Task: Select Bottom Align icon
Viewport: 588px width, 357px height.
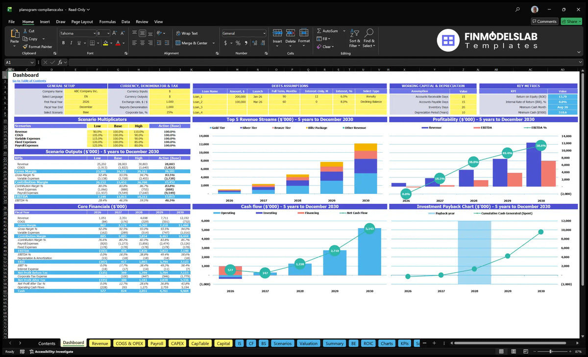Action: (x=150, y=33)
